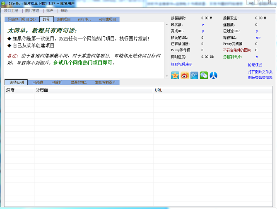The width and height of the screenshot is (277, 209).
Task: Click the Renren share icon
Action: click(213, 75)
